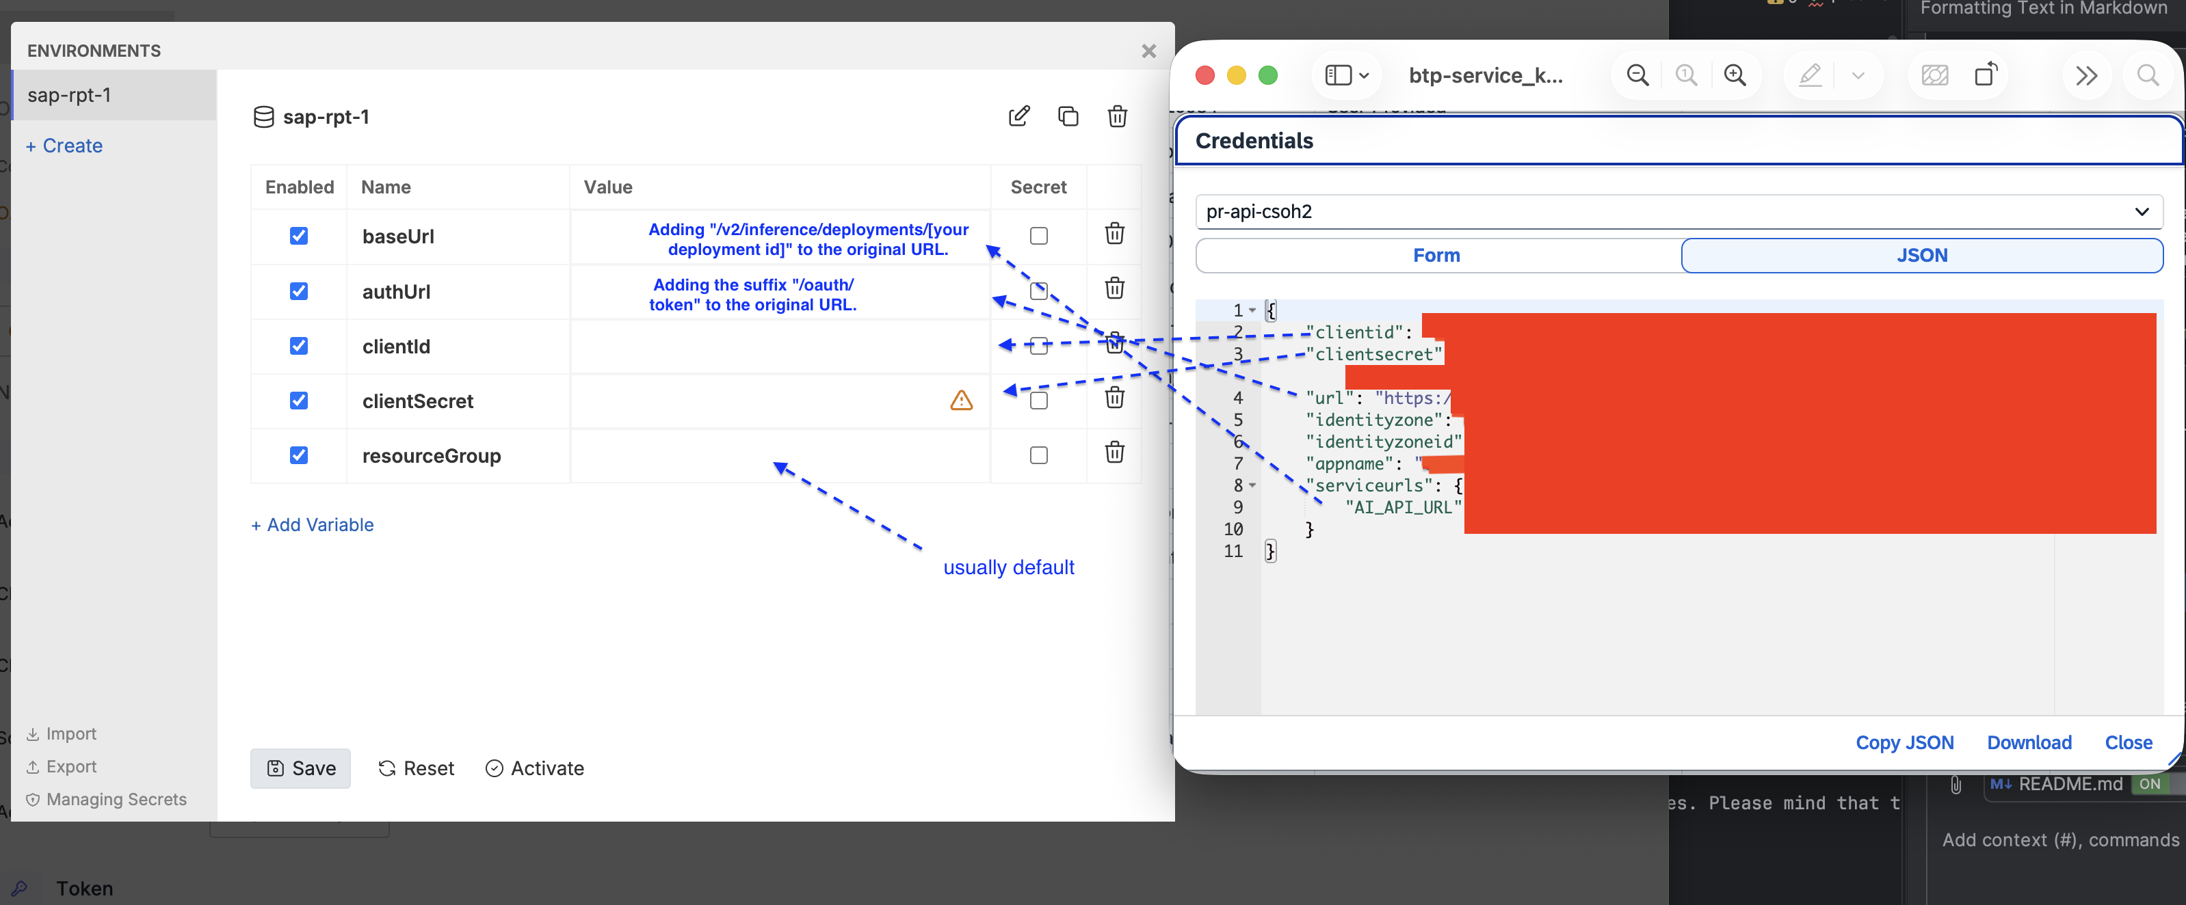Click the attachment paperclip icon near README.md
The height and width of the screenshot is (905, 2186).
(x=1955, y=785)
